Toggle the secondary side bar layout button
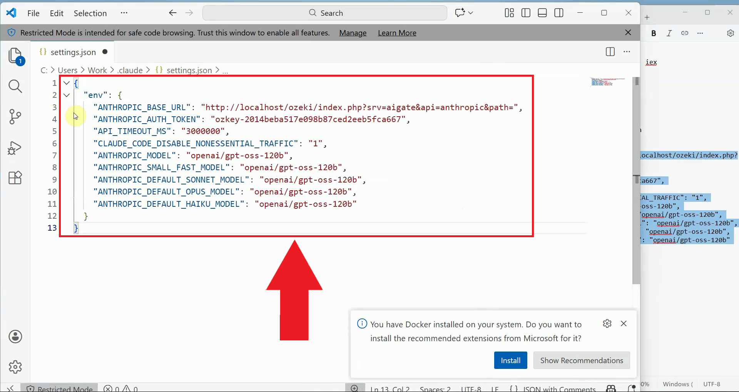This screenshot has width=739, height=392. (x=559, y=13)
